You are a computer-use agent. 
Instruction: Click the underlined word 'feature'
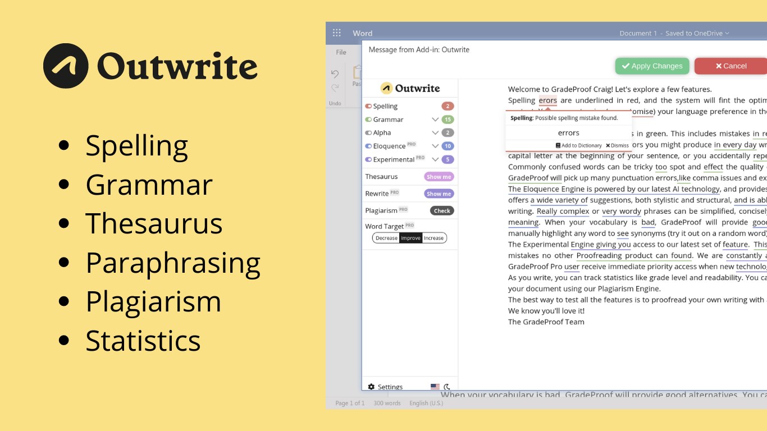pyautogui.click(x=735, y=244)
